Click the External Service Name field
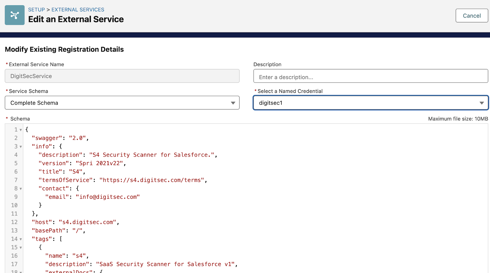The height and width of the screenshot is (273, 490). pyautogui.click(x=122, y=76)
